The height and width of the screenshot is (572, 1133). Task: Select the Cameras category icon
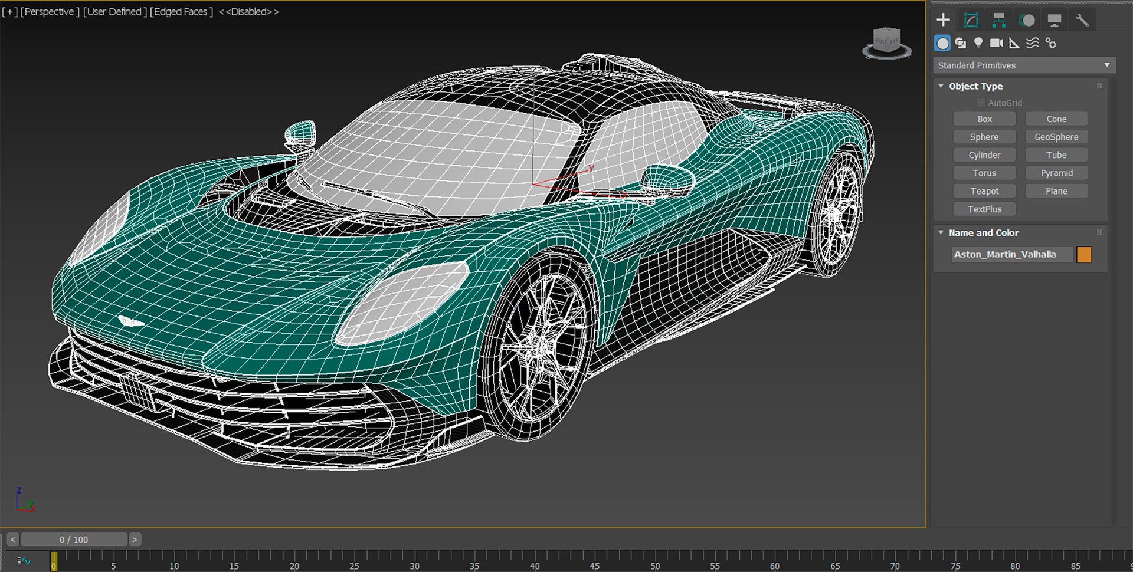click(x=997, y=43)
